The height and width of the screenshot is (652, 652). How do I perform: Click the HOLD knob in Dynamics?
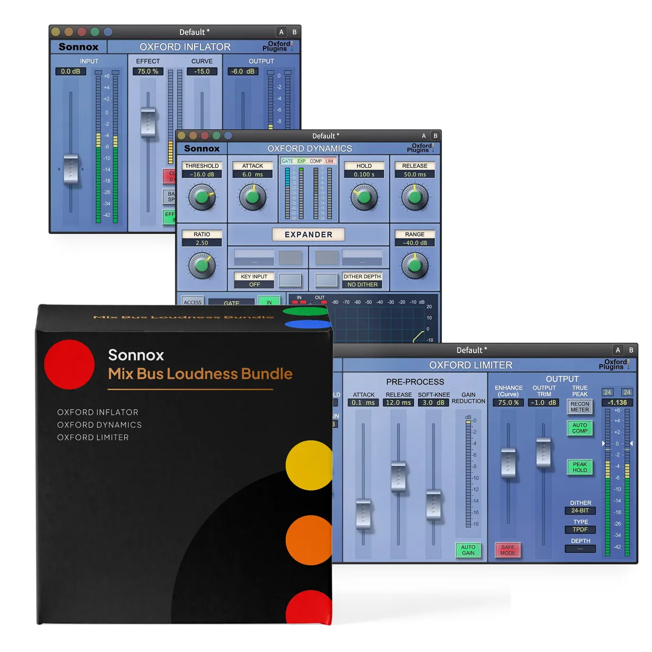(364, 197)
